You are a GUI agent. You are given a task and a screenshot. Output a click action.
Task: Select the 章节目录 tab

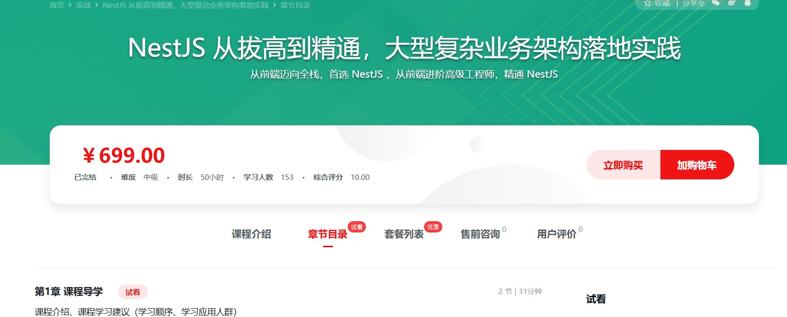(x=328, y=234)
